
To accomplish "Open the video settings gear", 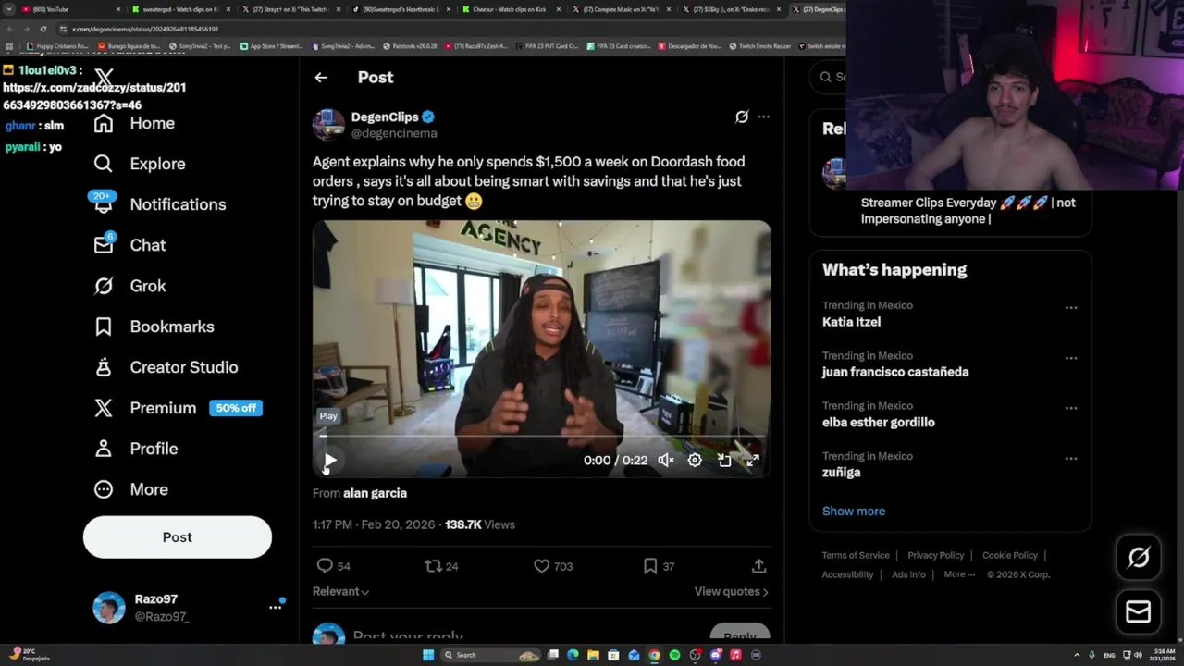I will pos(695,460).
